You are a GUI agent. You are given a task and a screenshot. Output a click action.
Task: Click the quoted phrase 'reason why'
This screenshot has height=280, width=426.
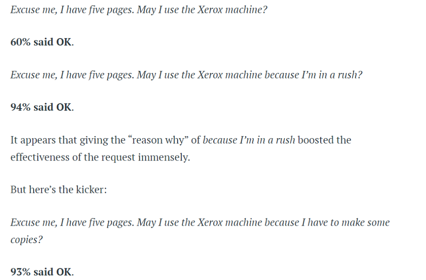158,140
